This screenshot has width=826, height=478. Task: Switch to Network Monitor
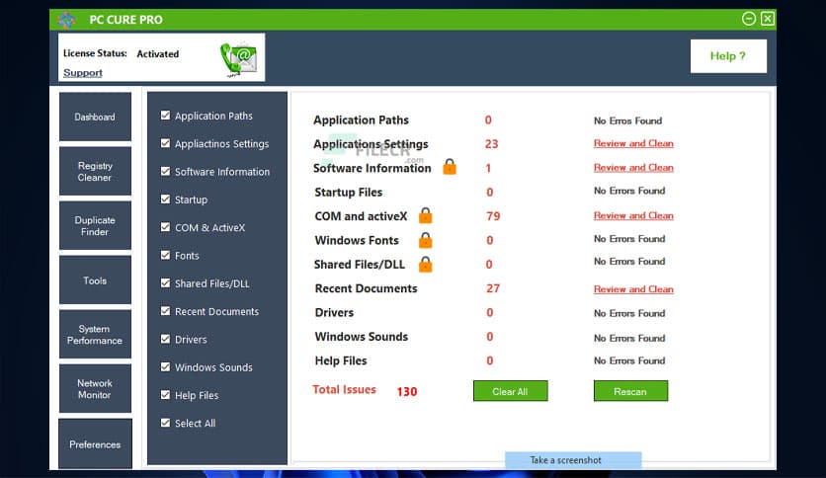95,389
